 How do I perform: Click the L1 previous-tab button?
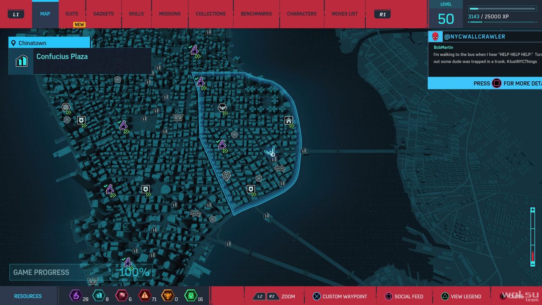16,14
